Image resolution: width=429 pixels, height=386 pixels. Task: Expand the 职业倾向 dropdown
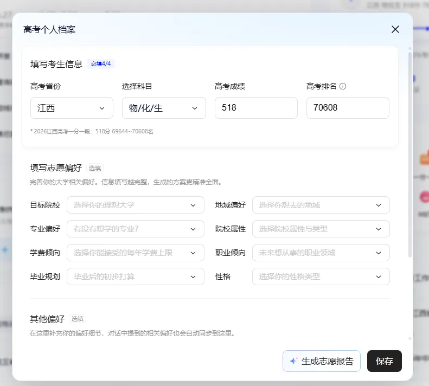(x=321, y=253)
